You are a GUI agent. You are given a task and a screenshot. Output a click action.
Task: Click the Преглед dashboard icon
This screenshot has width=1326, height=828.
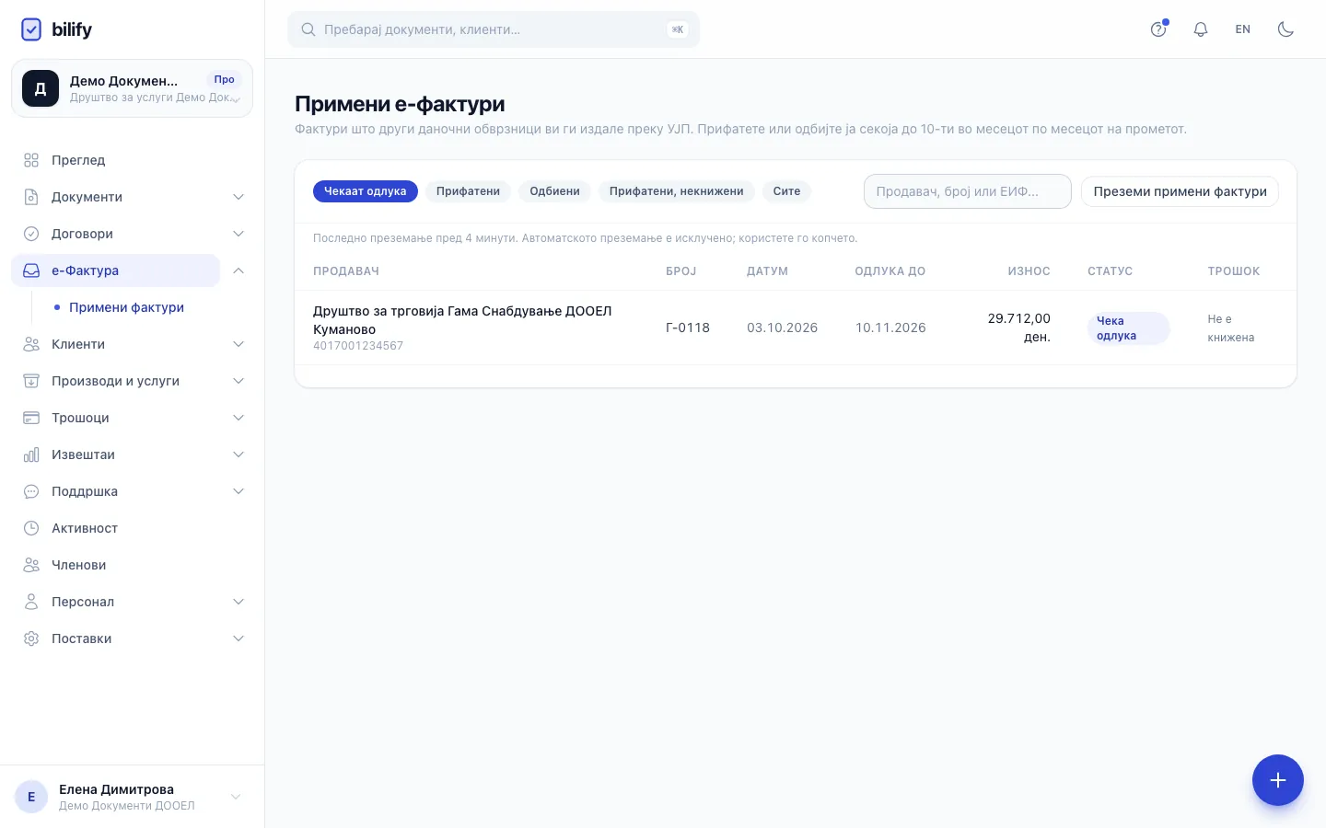click(x=31, y=160)
